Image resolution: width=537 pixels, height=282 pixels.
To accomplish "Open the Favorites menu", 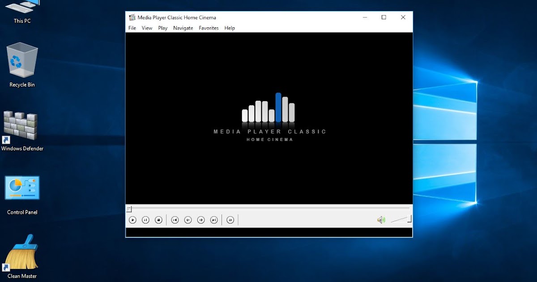I will point(209,28).
